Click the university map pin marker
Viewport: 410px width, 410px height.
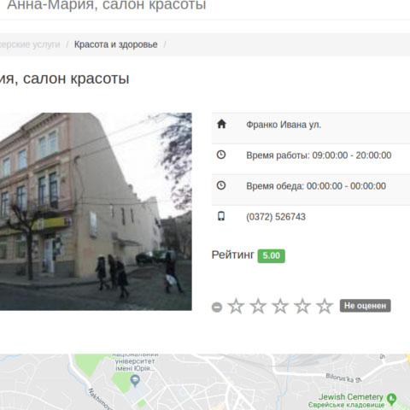click(x=135, y=380)
